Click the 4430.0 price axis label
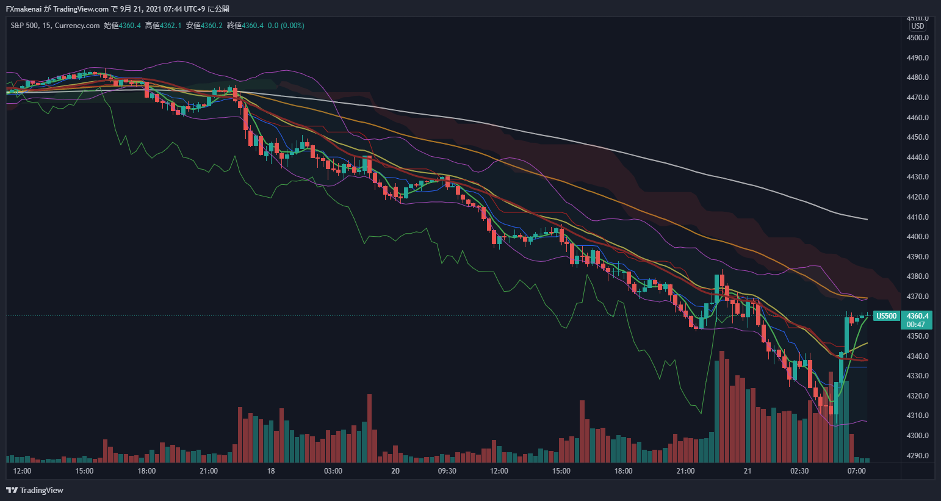Screen dimensions: 941x501 pos(918,177)
